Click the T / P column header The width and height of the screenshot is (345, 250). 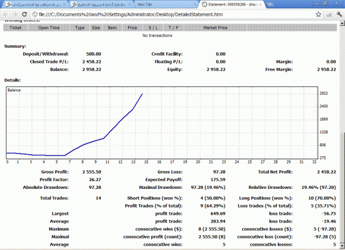click(x=173, y=28)
